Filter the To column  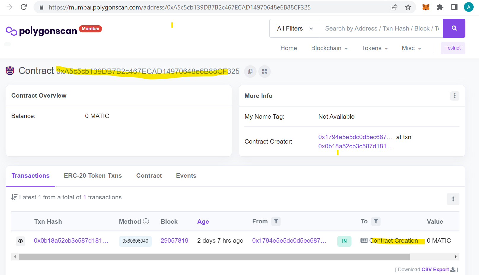pyautogui.click(x=376, y=221)
